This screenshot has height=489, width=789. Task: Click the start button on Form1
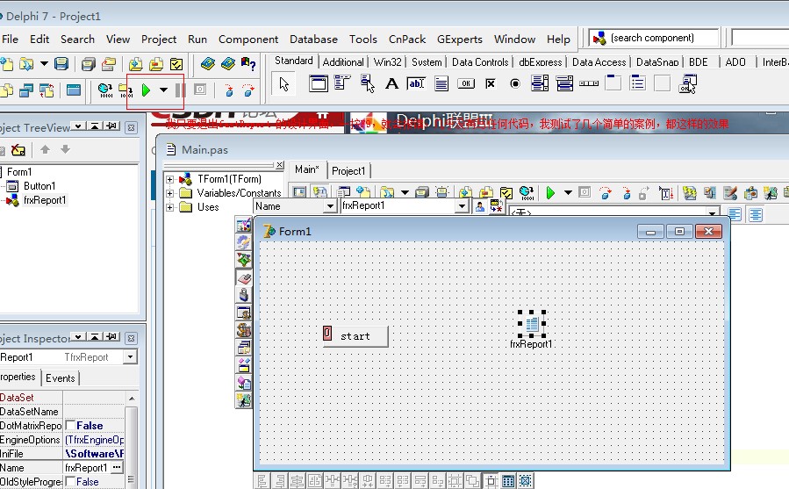point(355,336)
